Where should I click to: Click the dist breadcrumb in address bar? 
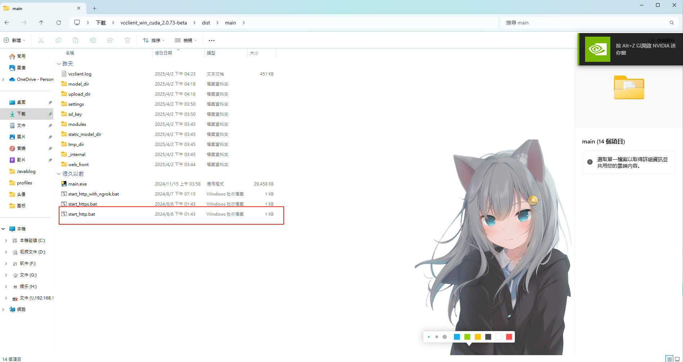pyautogui.click(x=206, y=23)
